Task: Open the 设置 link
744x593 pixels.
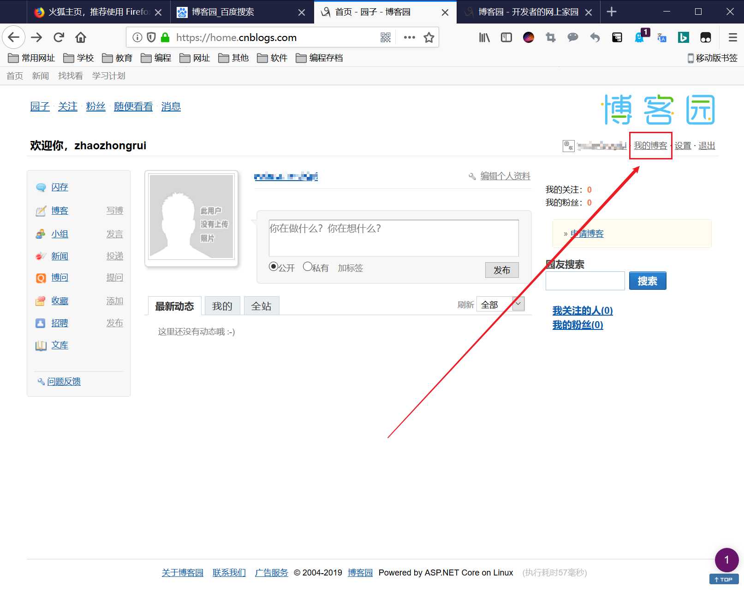Action: pyautogui.click(x=683, y=146)
